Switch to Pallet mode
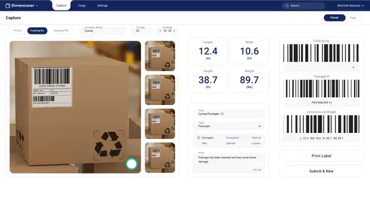Viewport: 370px width, 204px height. coord(353,18)
